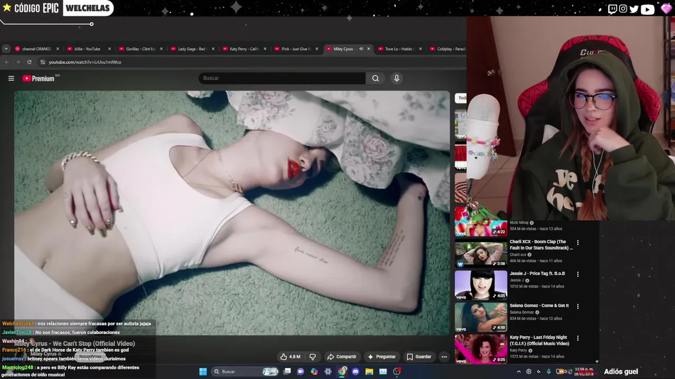Screen dimensions: 675x379
Task: Switch to Coldplay - Paradise tab
Action: pos(448,49)
